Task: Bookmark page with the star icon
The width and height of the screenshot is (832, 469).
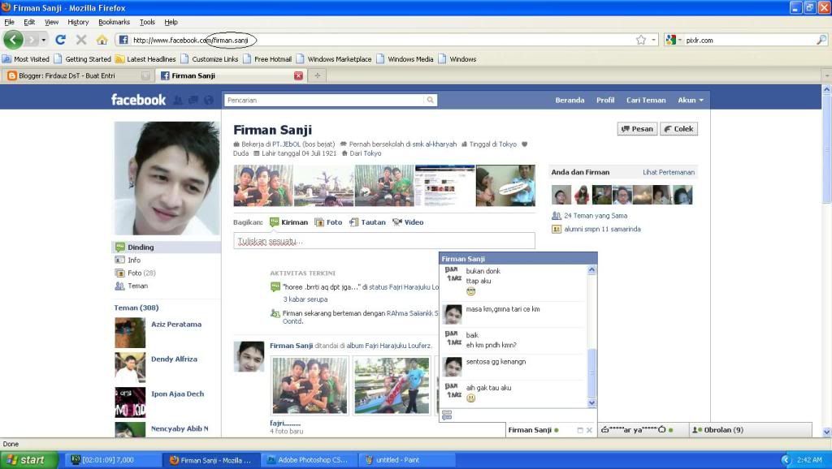Action: pyautogui.click(x=641, y=40)
